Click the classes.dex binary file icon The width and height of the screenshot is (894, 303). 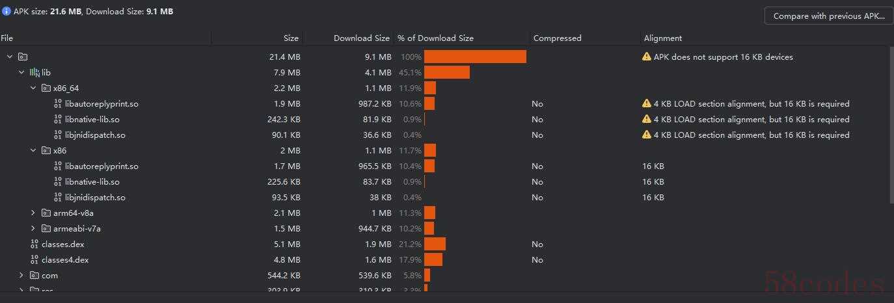[x=34, y=244]
